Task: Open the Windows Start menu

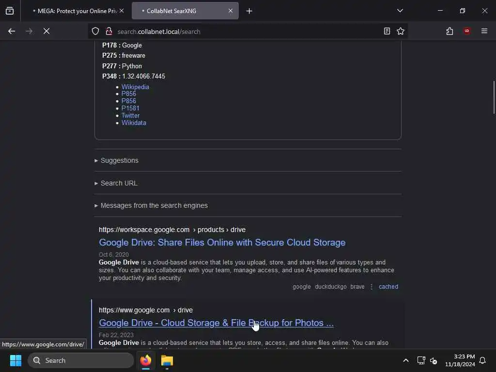Action: (x=15, y=360)
